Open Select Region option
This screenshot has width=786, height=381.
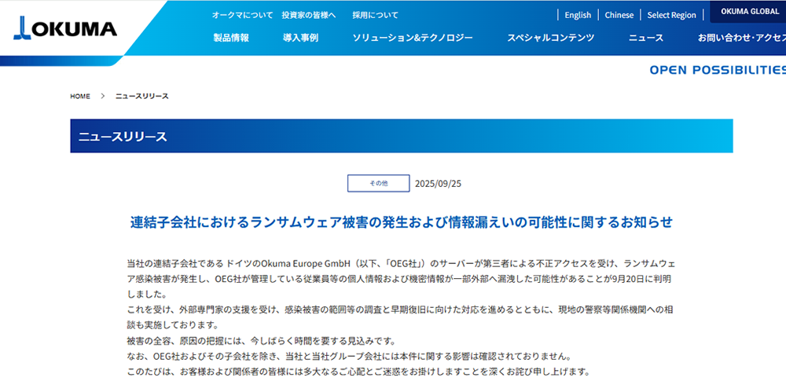[671, 15]
